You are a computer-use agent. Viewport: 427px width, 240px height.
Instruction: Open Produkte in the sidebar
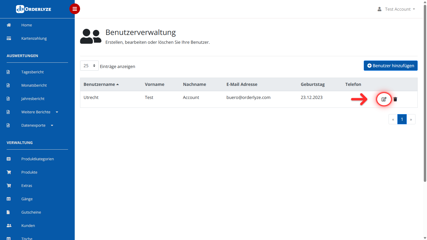point(29,172)
